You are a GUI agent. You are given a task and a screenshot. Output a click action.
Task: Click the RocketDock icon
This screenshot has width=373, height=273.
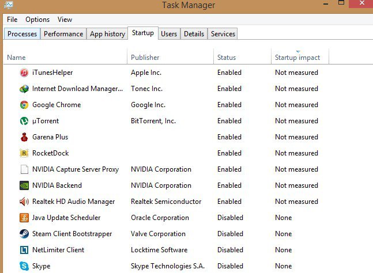pos(24,153)
